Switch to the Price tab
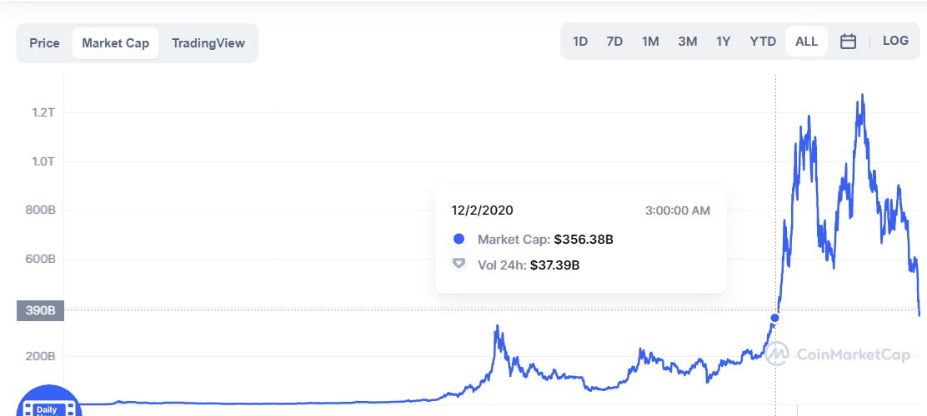Viewport: 927px width, 416px height. click(44, 43)
